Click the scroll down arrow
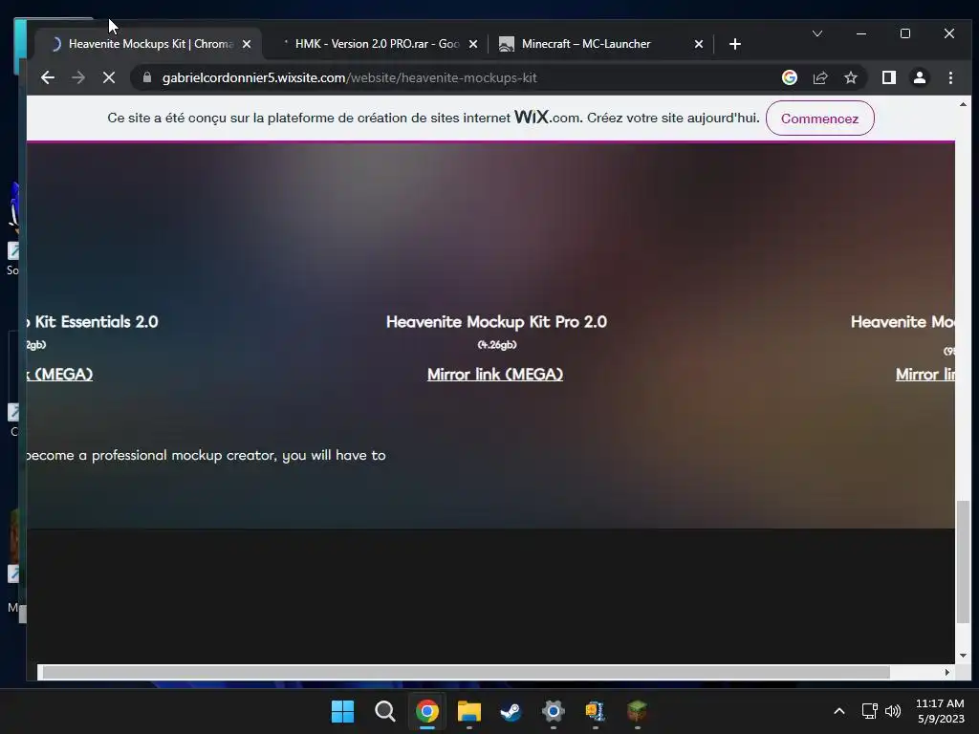 (x=963, y=656)
